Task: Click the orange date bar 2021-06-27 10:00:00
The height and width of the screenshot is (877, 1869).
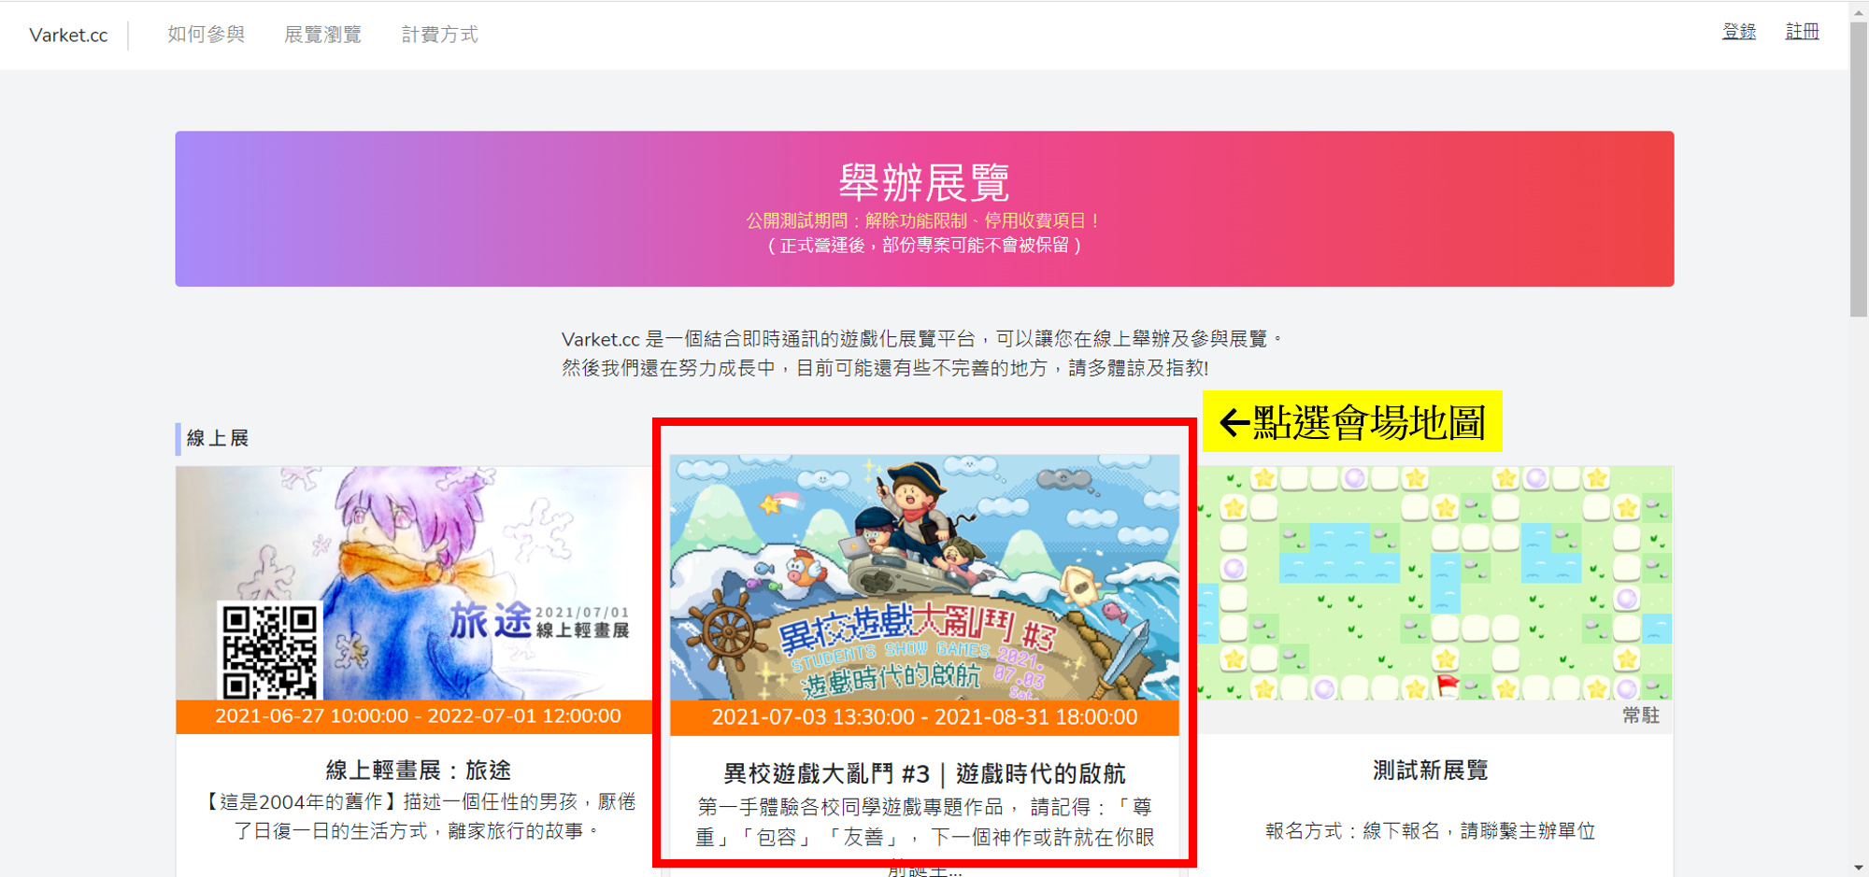Action: pyautogui.click(x=414, y=716)
